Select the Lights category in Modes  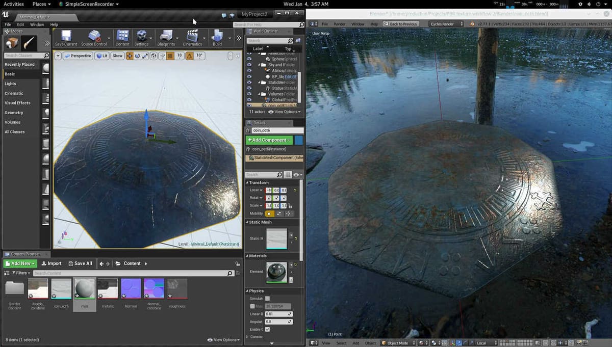click(x=10, y=84)
